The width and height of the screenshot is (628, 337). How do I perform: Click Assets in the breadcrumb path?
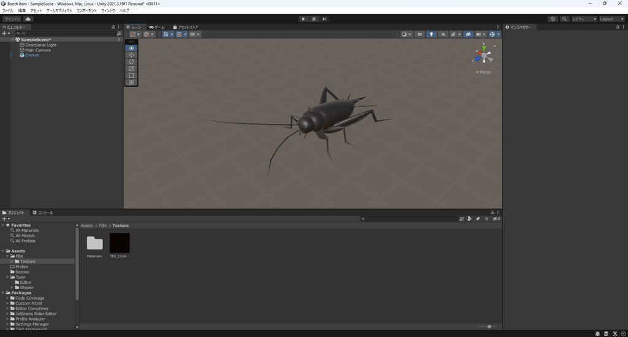pos(87,225)
